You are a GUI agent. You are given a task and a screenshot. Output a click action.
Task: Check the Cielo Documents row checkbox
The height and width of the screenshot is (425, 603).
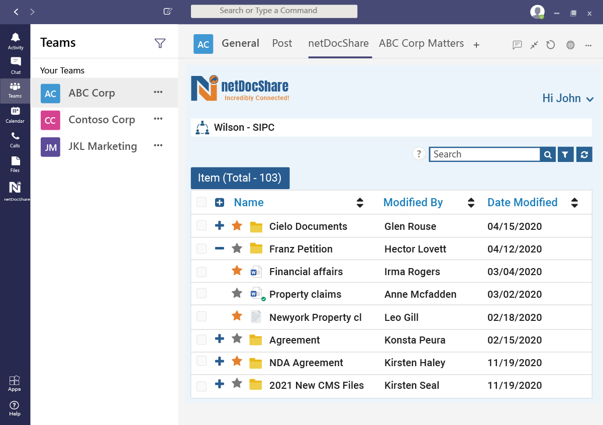[x=202, y=225]
